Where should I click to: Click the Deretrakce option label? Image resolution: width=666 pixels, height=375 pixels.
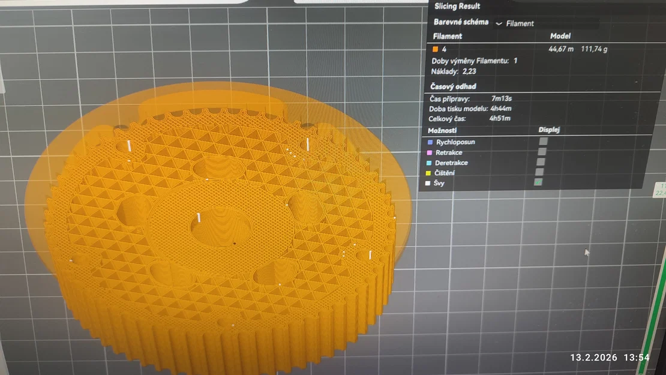451,163
